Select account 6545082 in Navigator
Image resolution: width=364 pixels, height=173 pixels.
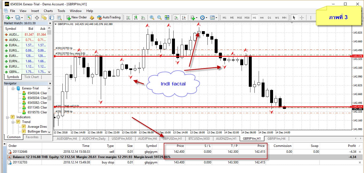pyautogui.click(x=37, y=103)
